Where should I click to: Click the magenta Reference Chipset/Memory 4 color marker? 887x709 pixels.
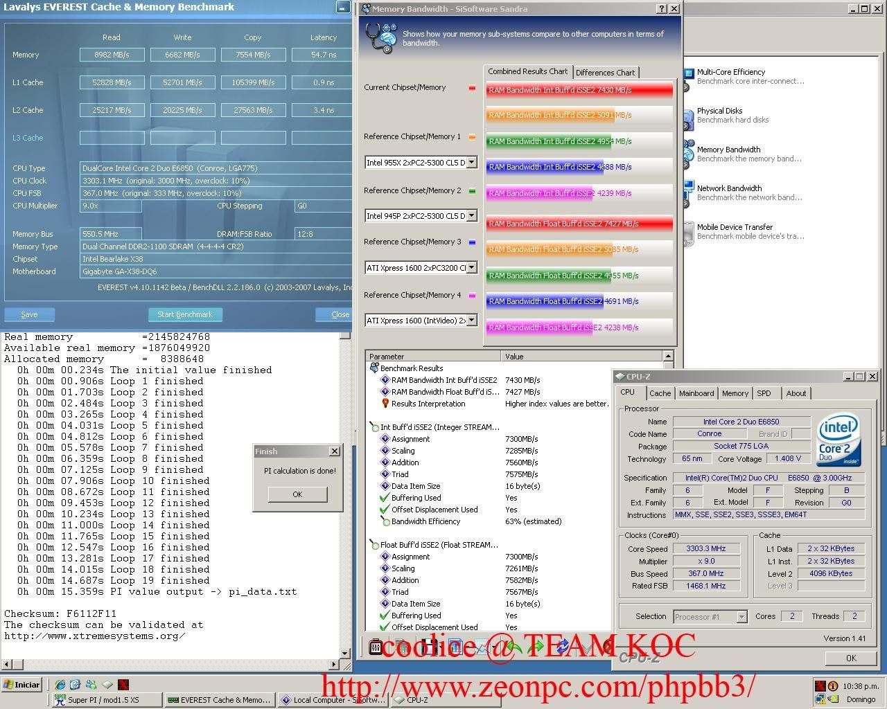472,296
